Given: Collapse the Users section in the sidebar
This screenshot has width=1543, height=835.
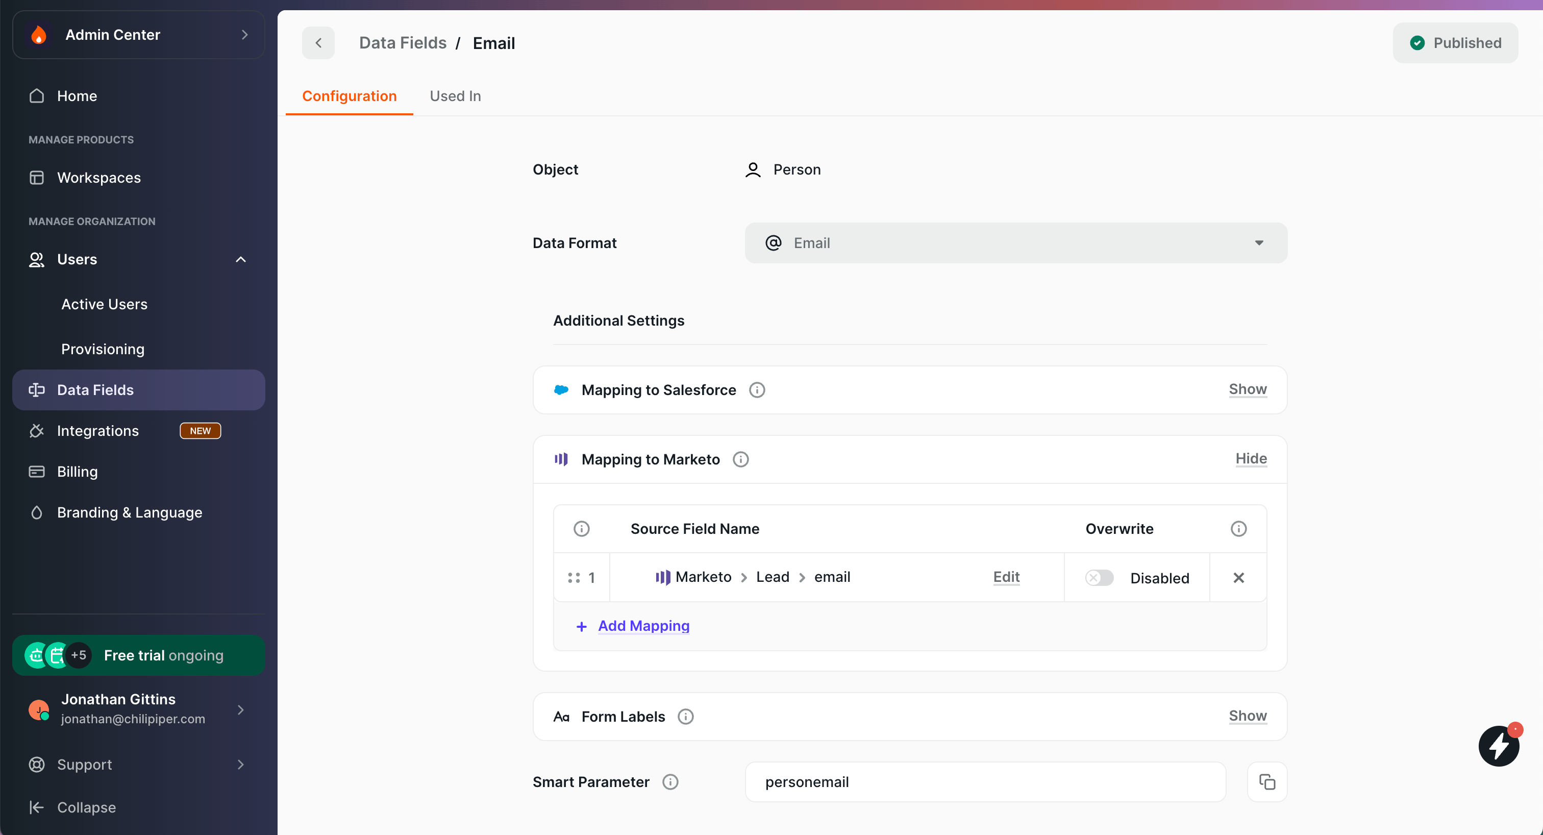Looking at the screenshot, I should point(241,259).
